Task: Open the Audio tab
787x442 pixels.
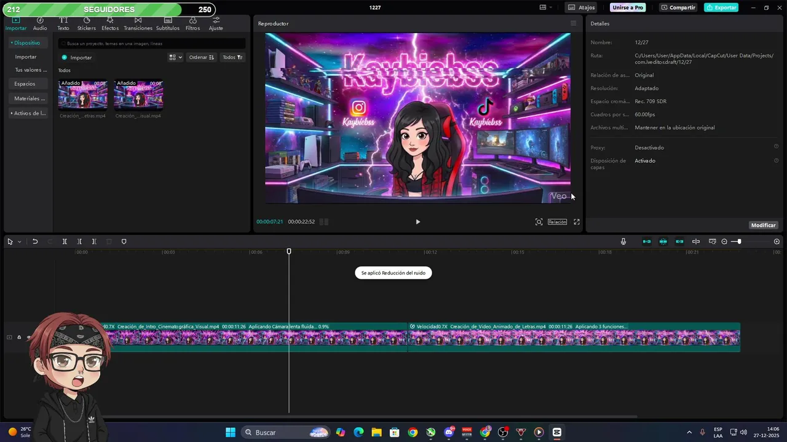Action: tap(40, 25)
